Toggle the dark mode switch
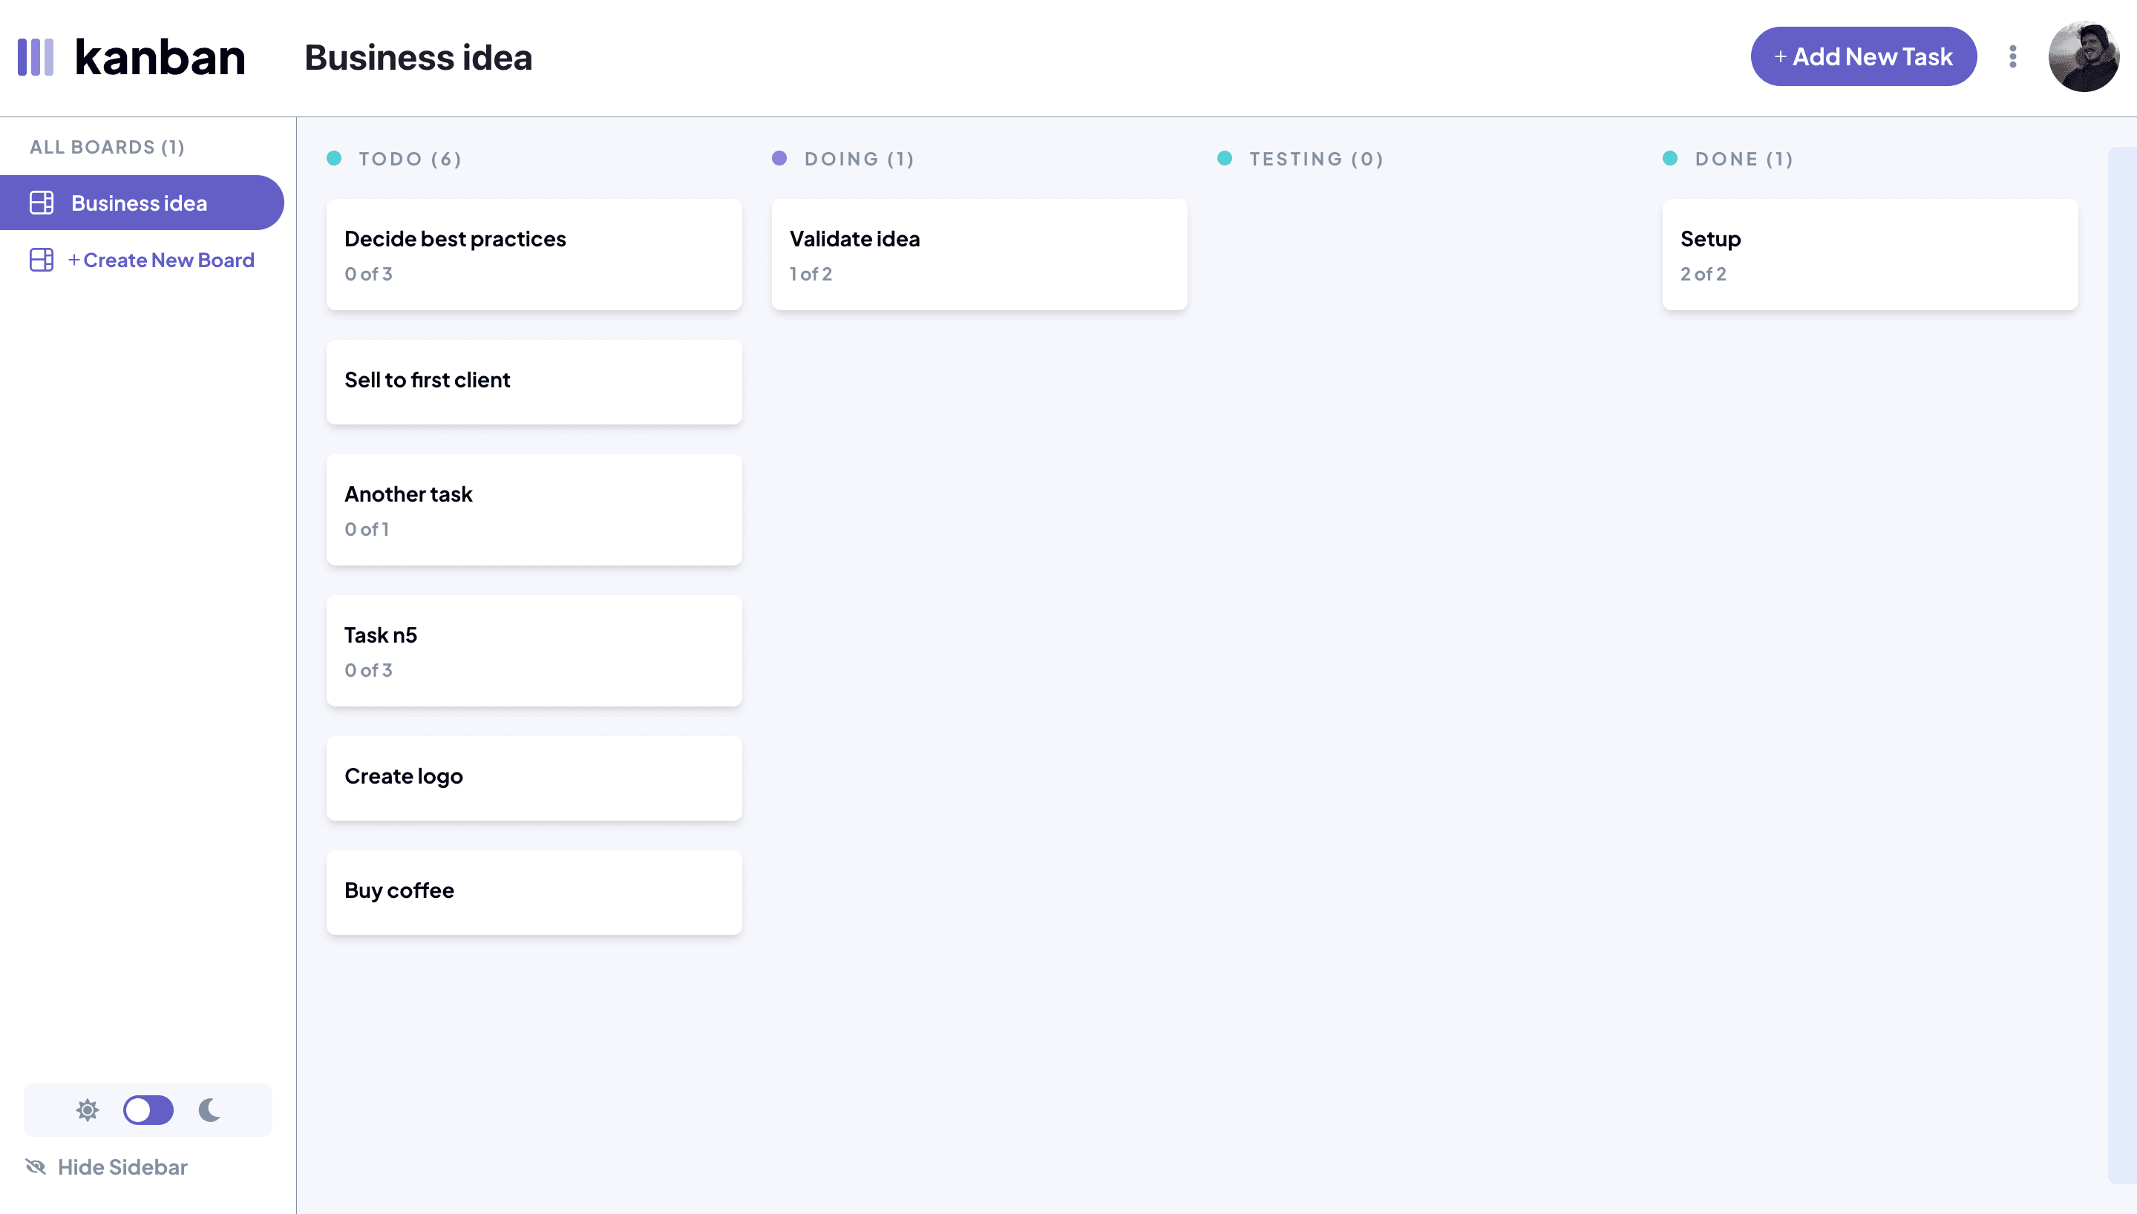Screen dimensions: 2137x1214 click(148, 1110)
